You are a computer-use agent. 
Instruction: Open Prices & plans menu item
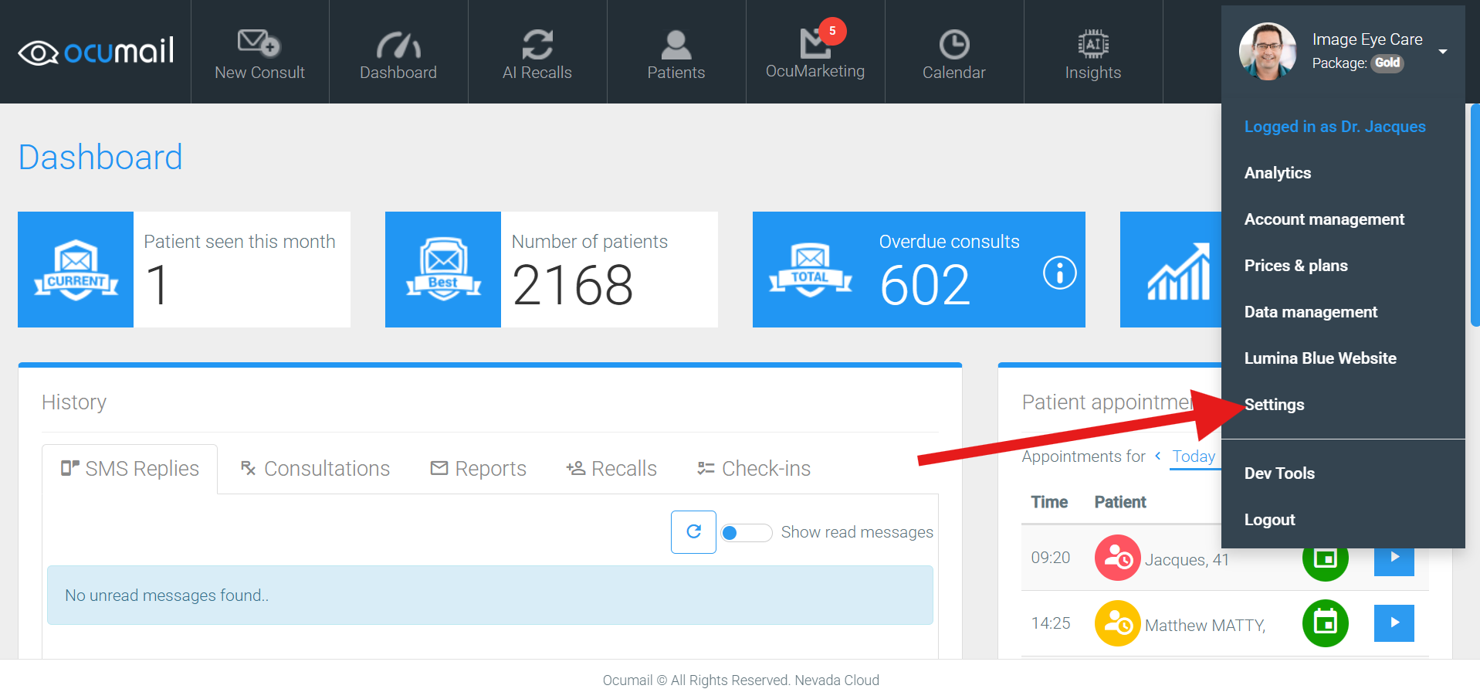(x=1295, y=266)
